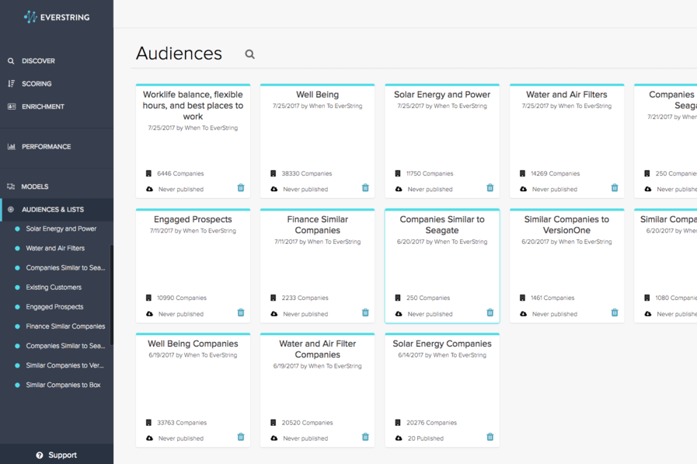The image size is (697, 464).
Task: Open the Solar Energy Companies card title
Action: click(x=442, y=344)
